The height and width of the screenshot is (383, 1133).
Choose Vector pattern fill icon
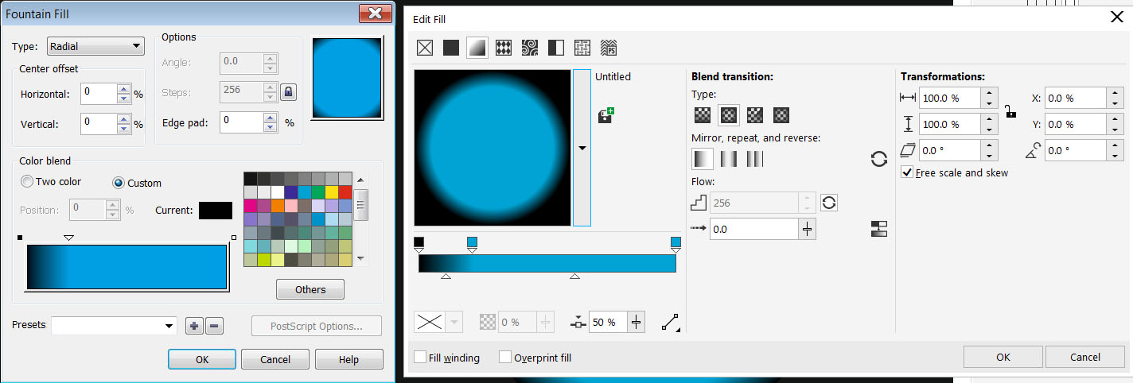[x=504, y=48]
